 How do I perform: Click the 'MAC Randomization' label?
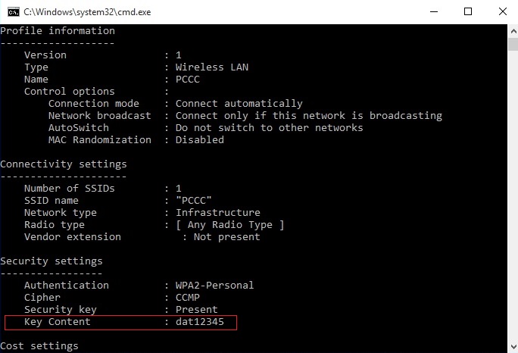100,140
